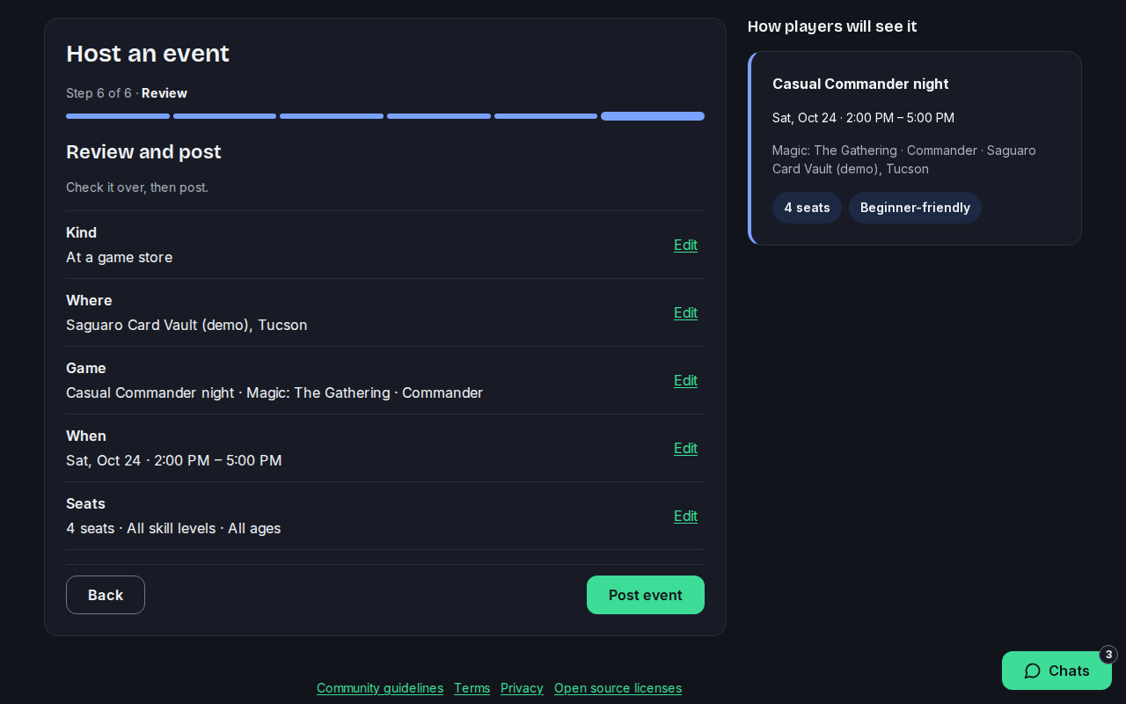Select the 4 seats tag in preview
This screenshot has width=1126, height=704.
[807, 208]
